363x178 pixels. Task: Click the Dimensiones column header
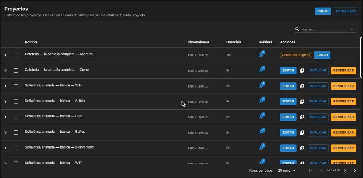point(198,42)
